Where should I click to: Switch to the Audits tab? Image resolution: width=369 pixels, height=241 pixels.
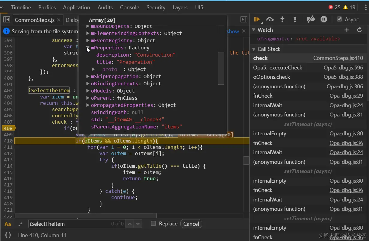click(x=105, y=7)
